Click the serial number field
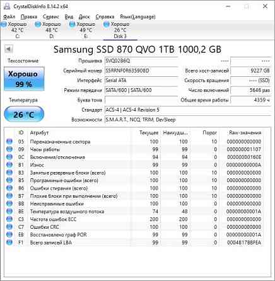This screenshot has height=281, width=275. pyautogui.click(x=141, y=71)
